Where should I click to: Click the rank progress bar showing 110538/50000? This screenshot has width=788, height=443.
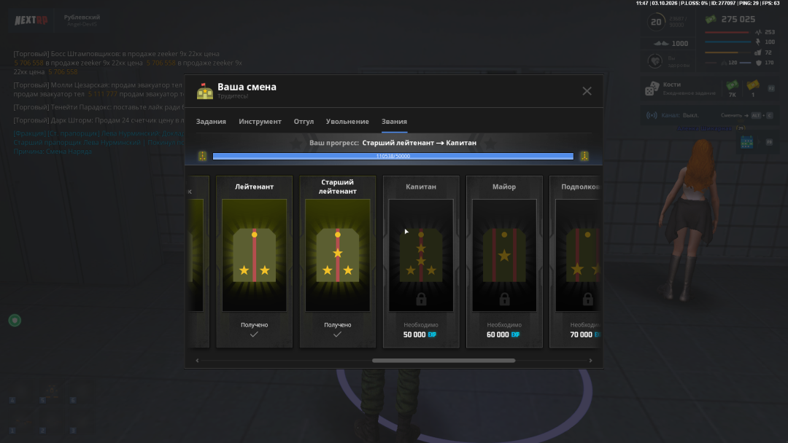click(393, 156)
